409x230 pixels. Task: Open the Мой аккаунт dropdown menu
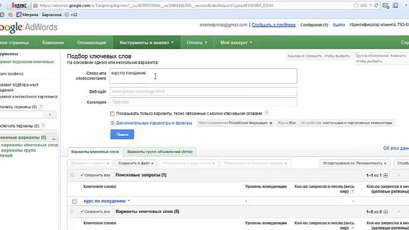(236, 42)
